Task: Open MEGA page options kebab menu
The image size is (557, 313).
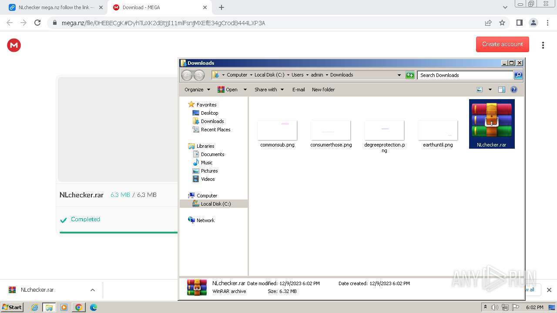Action: (543, 45)
